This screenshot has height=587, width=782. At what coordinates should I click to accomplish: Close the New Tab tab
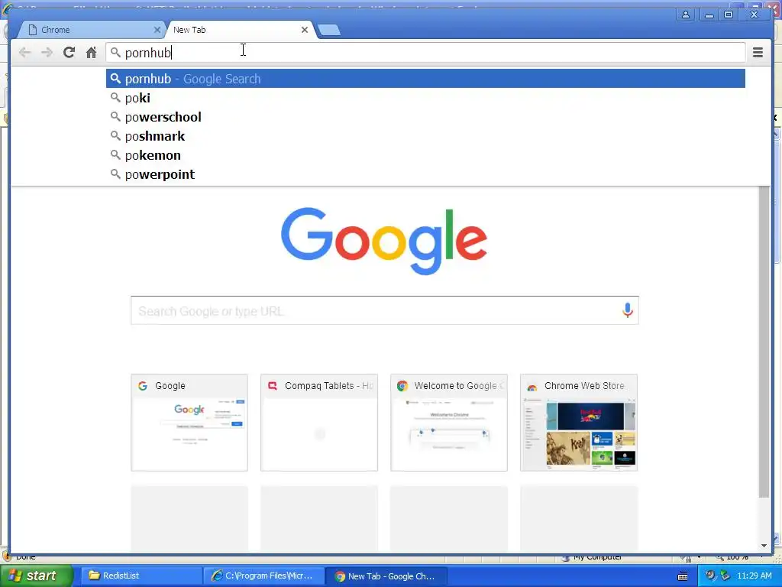pyautogui.click(x=304, y=30)
